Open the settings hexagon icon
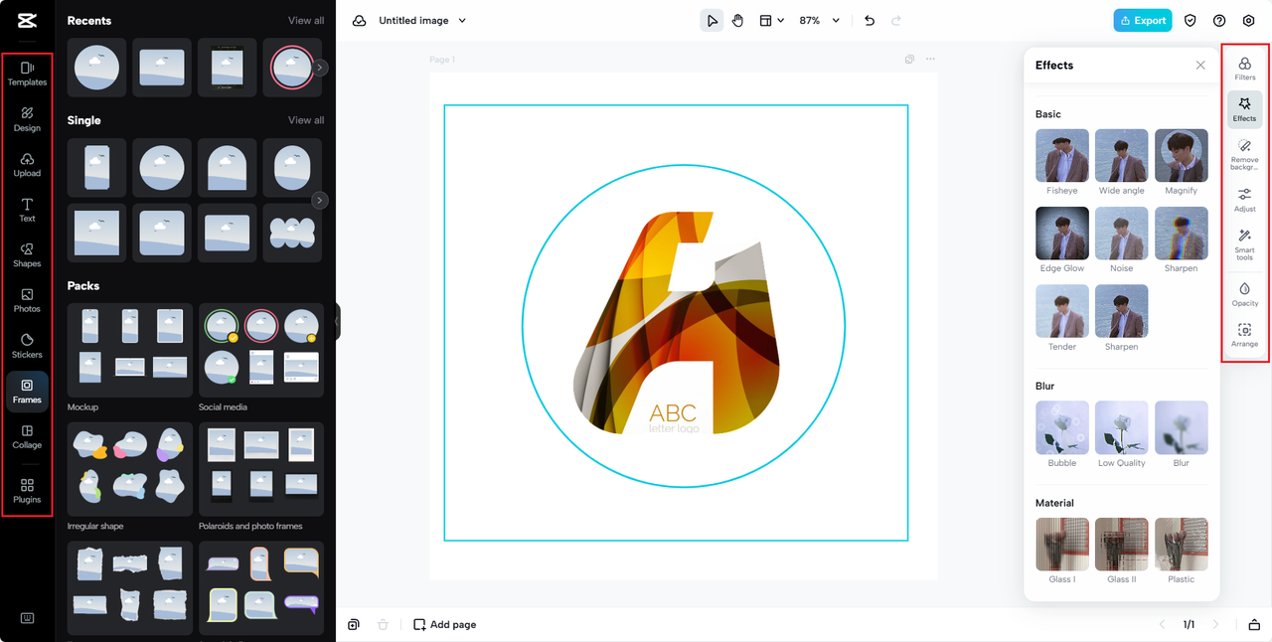 [1249, 20]
